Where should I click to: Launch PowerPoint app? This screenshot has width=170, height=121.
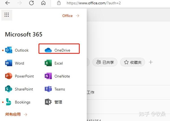[19, 76]
